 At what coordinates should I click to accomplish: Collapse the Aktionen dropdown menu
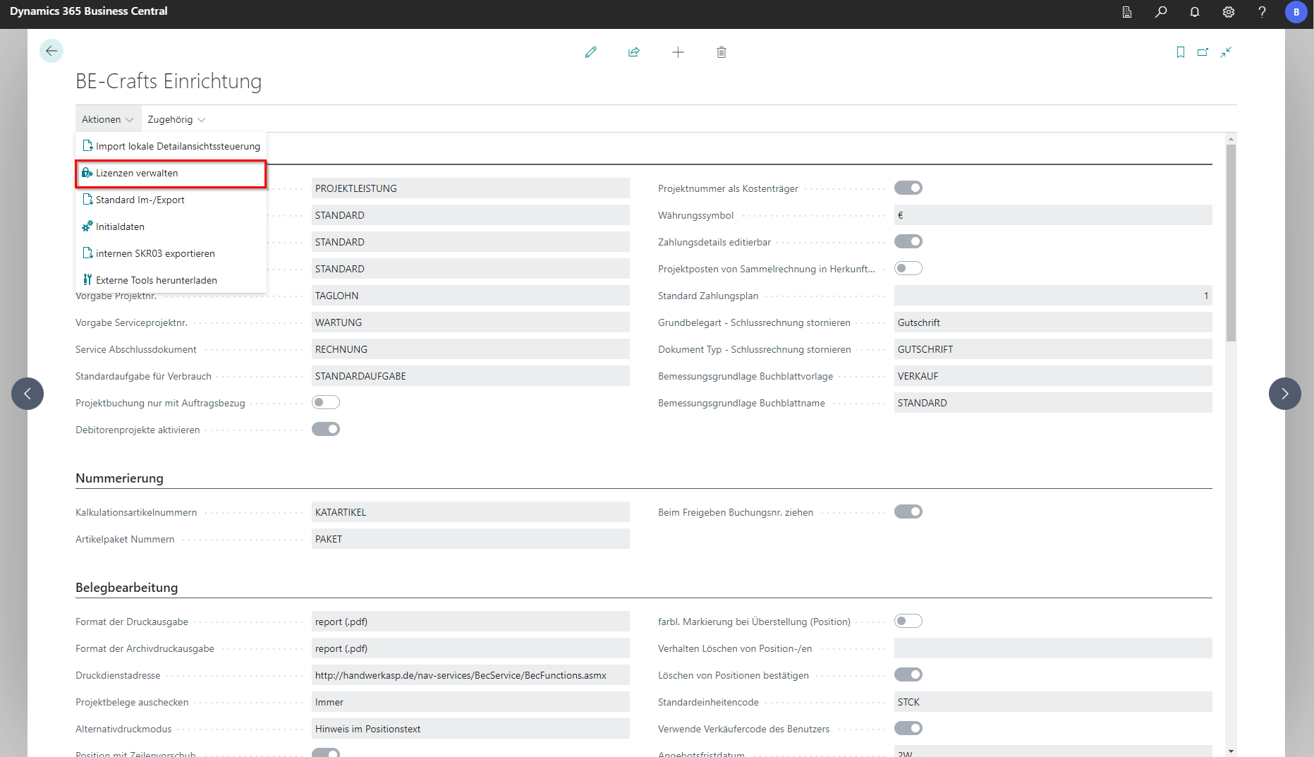tap(107, 119)
